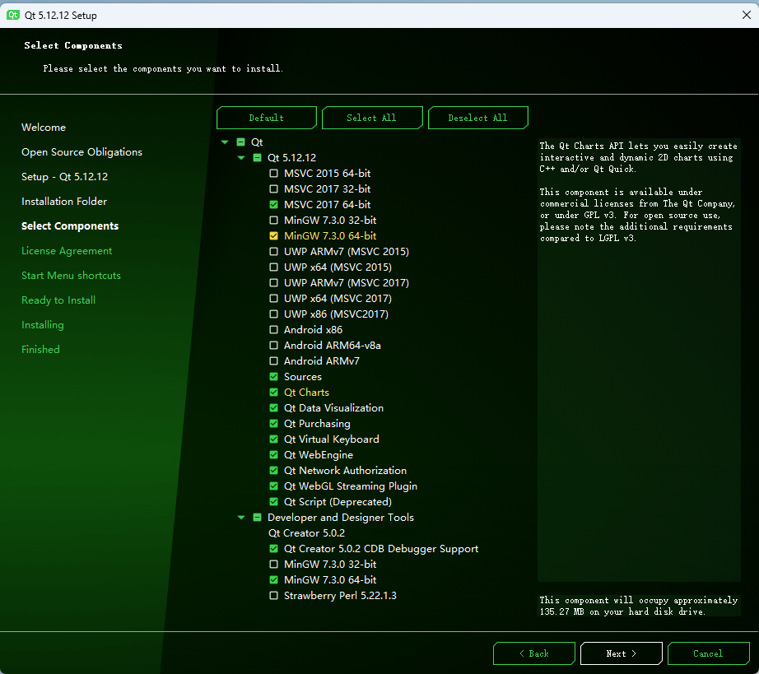Tick the Strawberry Perl 5.22.1.3 checkbox
The image size is (759, 674).
[274, 596]
